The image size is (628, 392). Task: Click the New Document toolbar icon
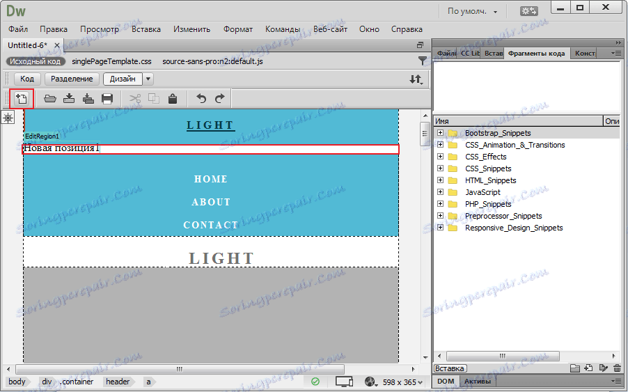click(21, 98)
